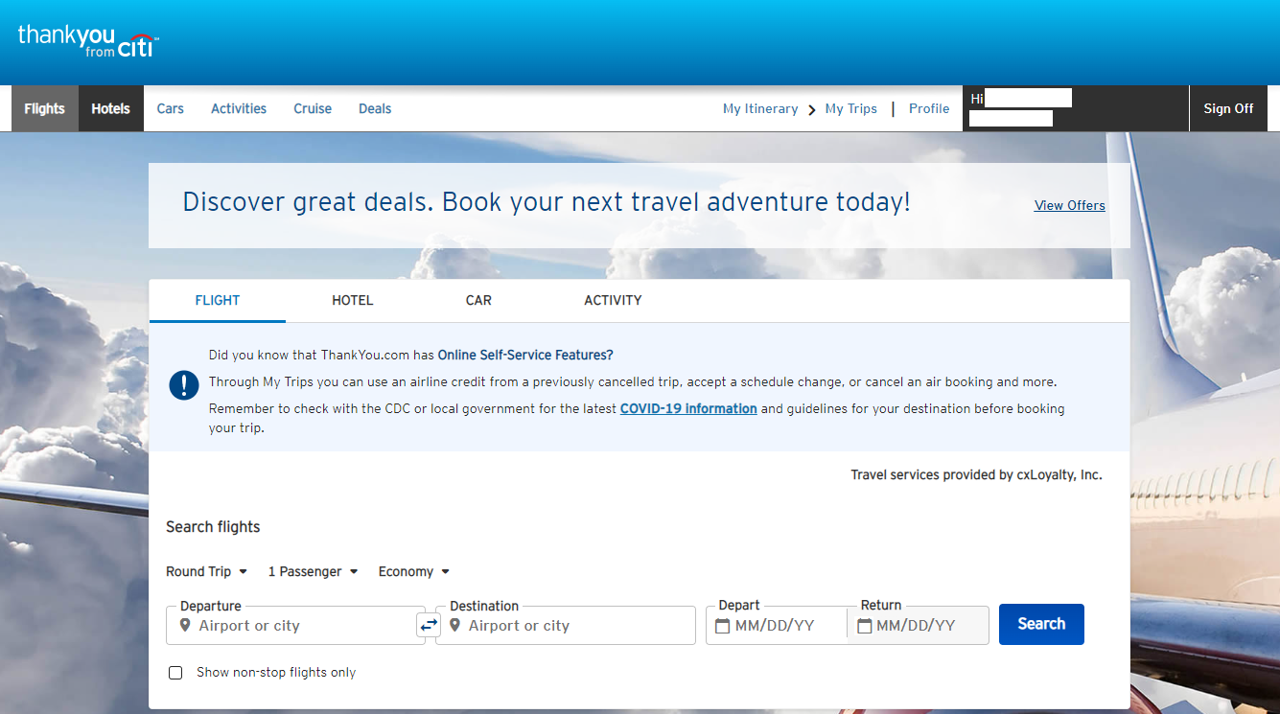Click the Return calendar icon
The width and height of the screenshot is (1280, 714).
[864, 626]
